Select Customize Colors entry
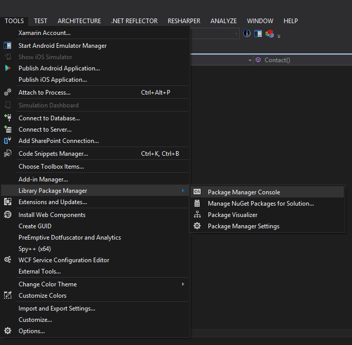This screenshot has height=345, width=352. click(x=95, y=296)
